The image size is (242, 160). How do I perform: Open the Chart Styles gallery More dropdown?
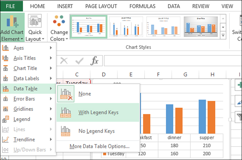click(x=223, y=36)
